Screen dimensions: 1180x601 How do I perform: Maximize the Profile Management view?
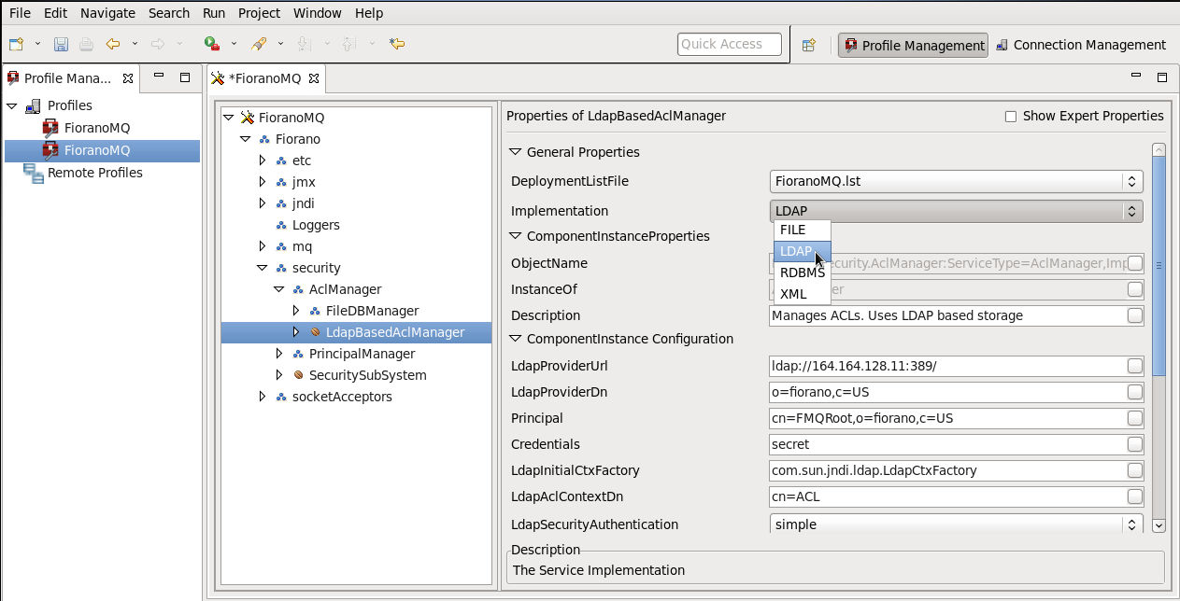point(185,77)
